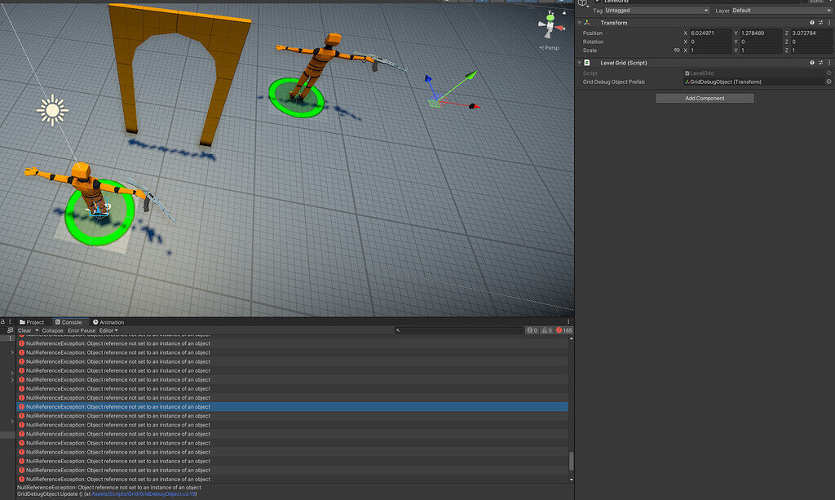
Task: Click the Add Component button
Action: click(705, 98)
